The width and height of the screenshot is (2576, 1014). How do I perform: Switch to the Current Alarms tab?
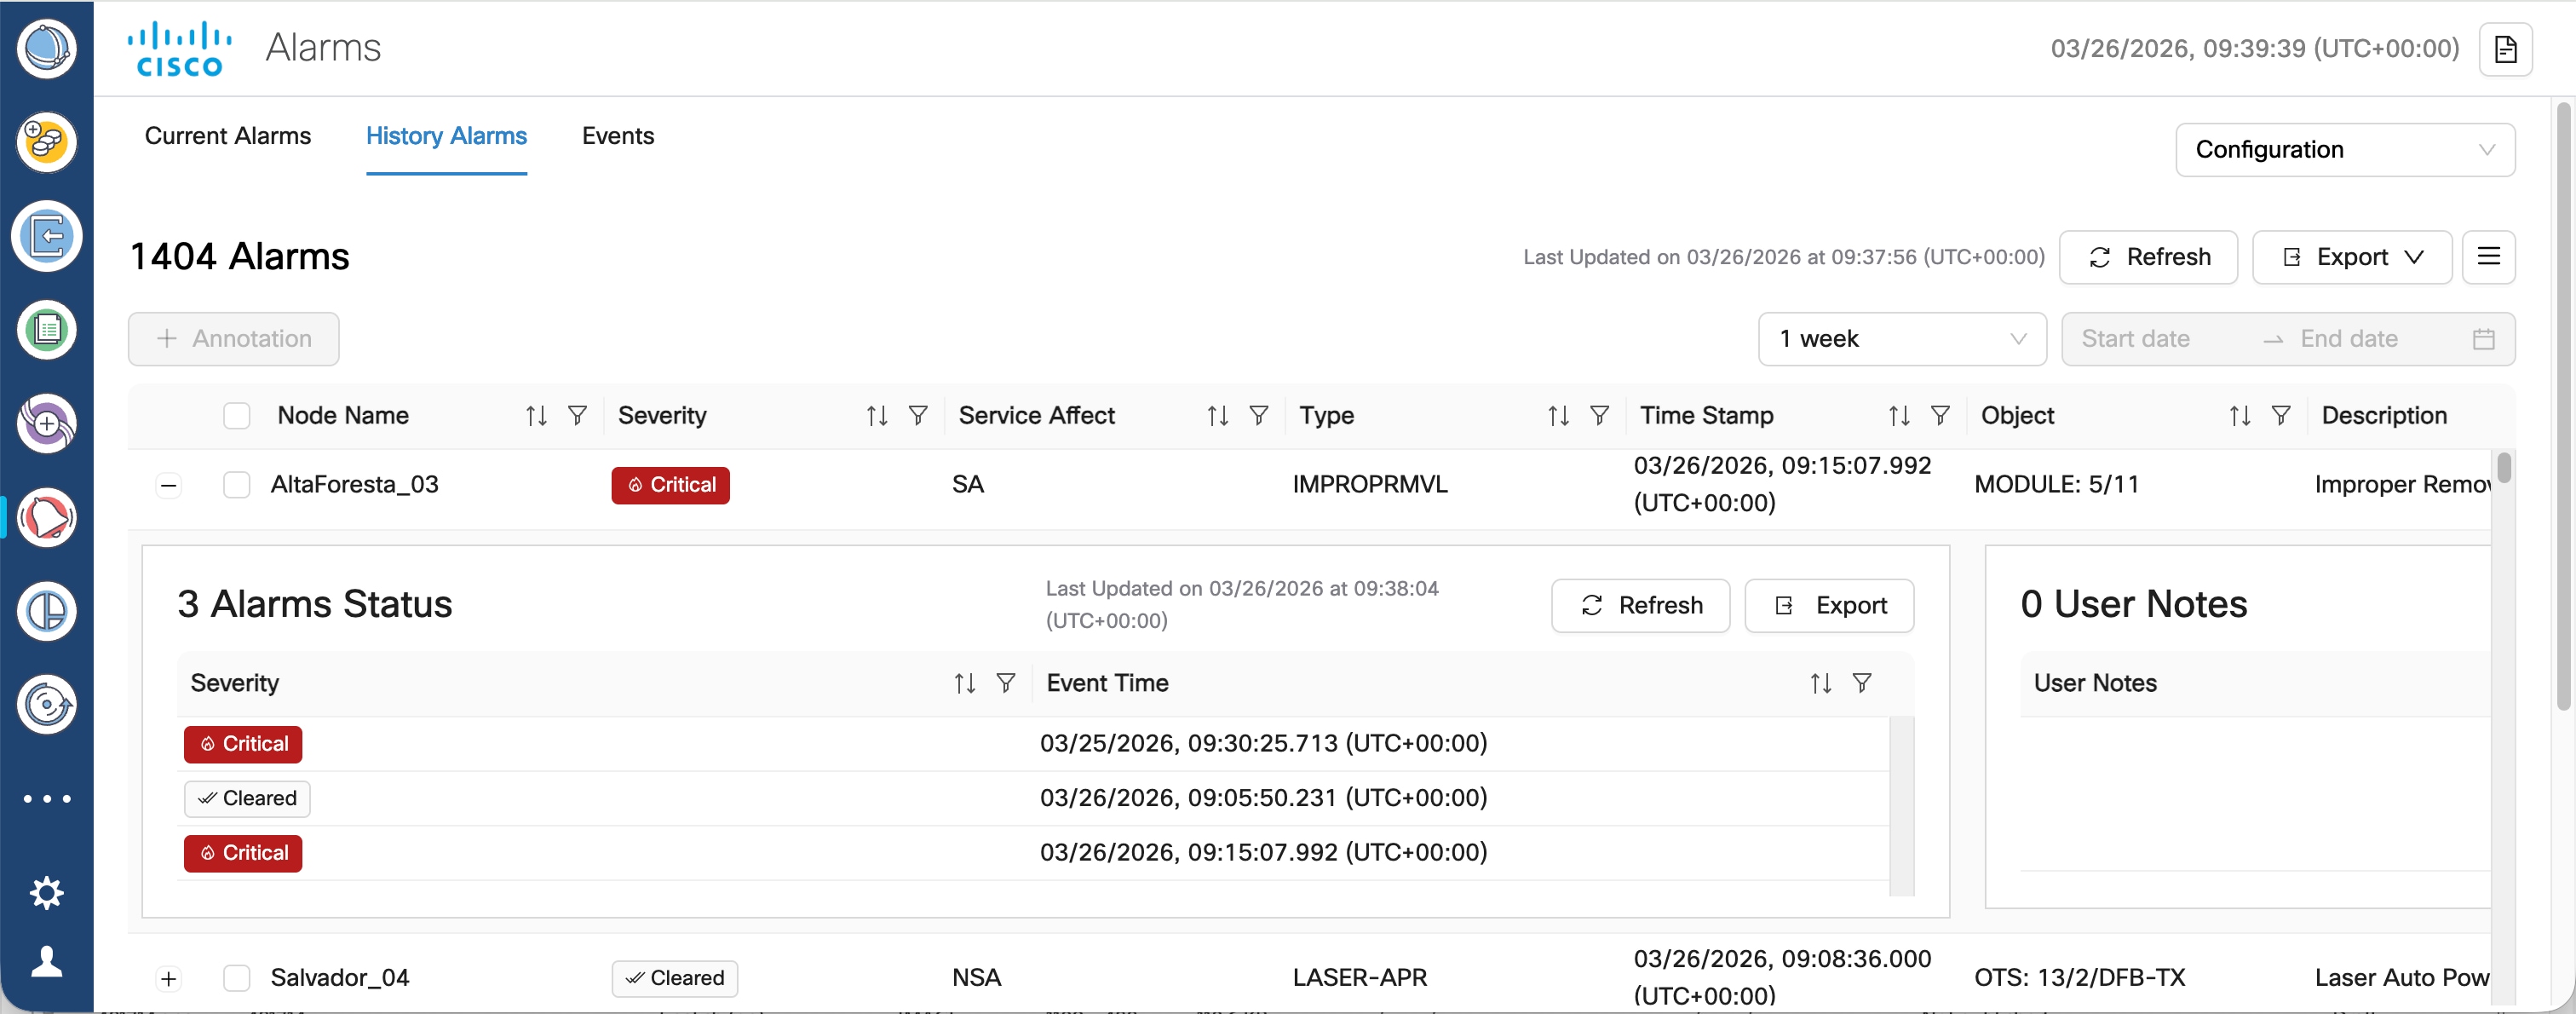point(228,136)
